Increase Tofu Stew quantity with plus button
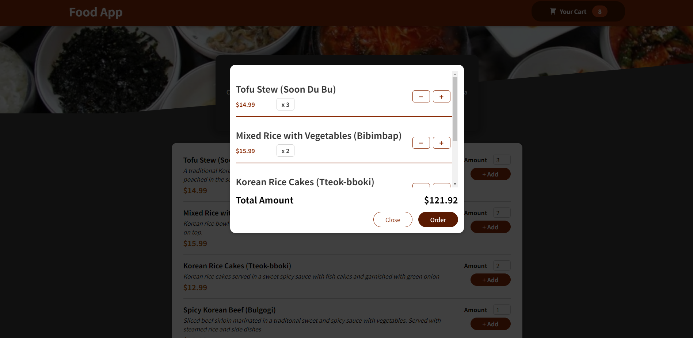 click(x=441, y=96)
